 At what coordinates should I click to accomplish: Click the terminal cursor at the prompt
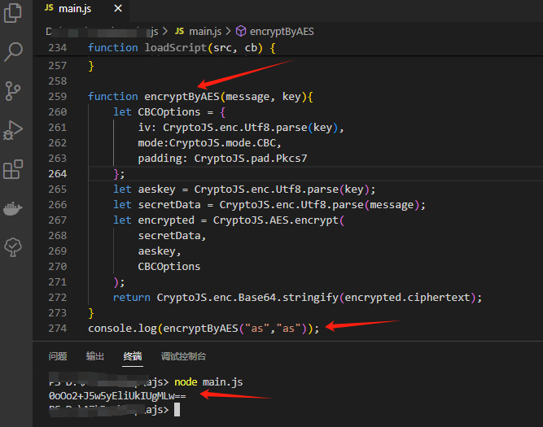pyautogui.click(x=177, y=410)
